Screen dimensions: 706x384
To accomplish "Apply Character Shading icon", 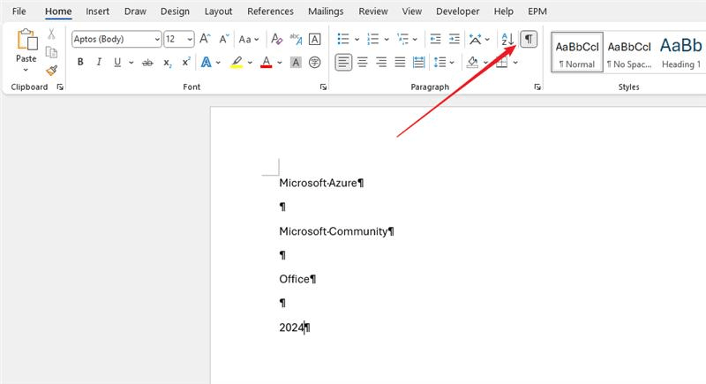I will [x=296, y=63].
